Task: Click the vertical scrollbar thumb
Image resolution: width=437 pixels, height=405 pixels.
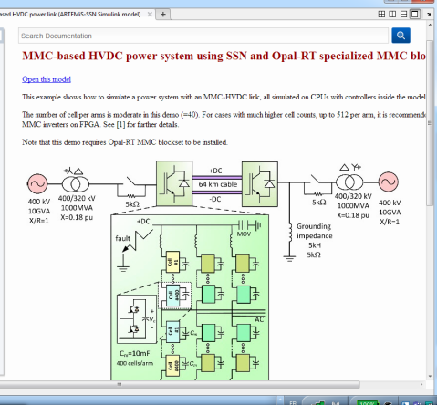Action: pyautogui.click(x=430, y=123)
